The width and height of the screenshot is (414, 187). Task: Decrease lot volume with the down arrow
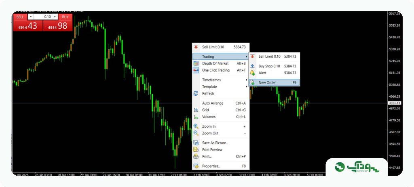pos(31,17)
